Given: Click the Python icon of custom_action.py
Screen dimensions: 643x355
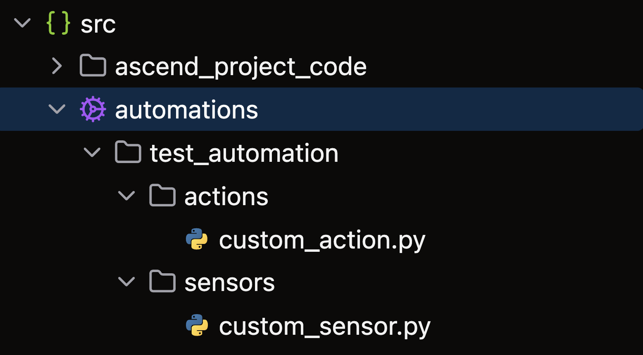Looking at the screenshot, I should 197,239.
